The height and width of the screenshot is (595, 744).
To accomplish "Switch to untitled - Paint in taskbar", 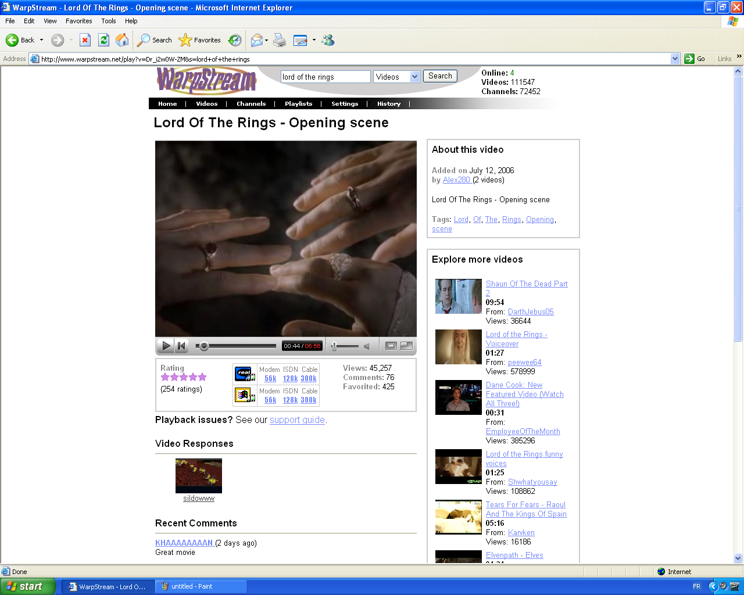I will coord(201,587).
